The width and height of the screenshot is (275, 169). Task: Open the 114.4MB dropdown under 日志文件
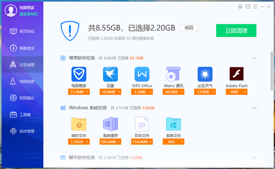click(x=142, y=142)
